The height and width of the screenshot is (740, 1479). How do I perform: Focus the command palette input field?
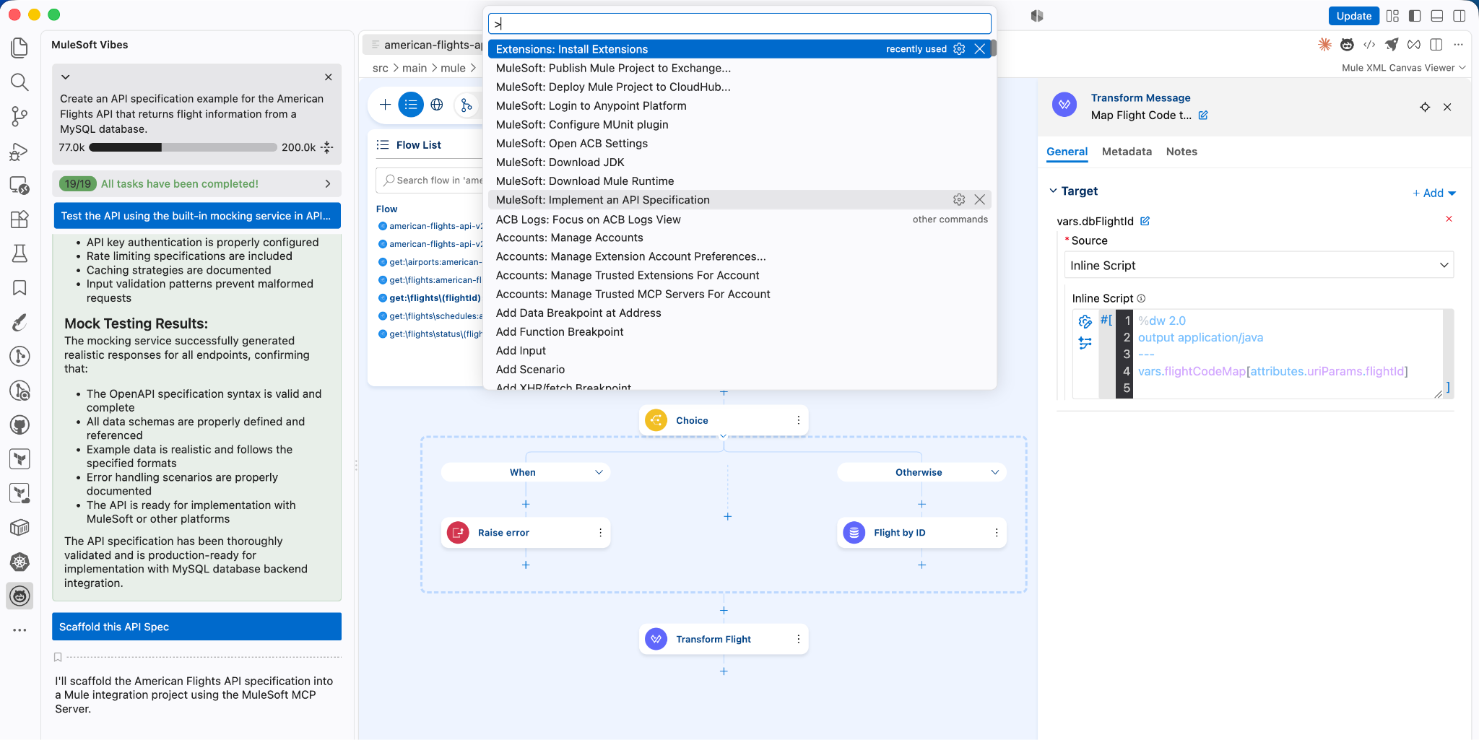[739, 24]
